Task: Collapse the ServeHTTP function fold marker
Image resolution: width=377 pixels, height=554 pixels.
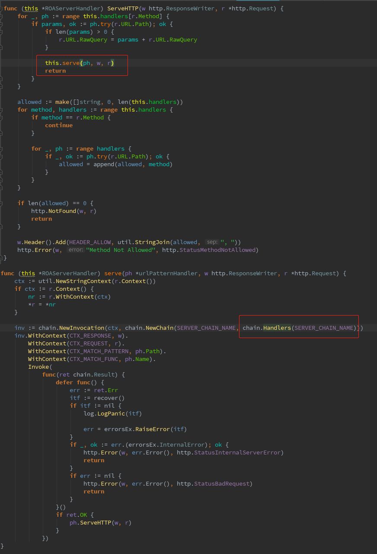Action: click(2, 8)
